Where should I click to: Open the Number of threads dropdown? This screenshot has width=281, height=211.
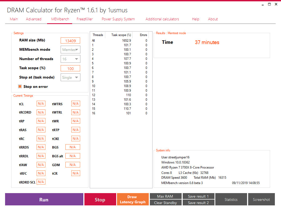(71, 59)
